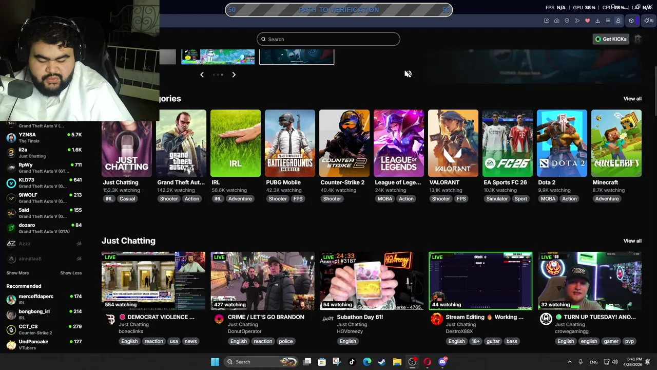
Task: Open KLD73 channel in sidebar
Action: point(44,183)
